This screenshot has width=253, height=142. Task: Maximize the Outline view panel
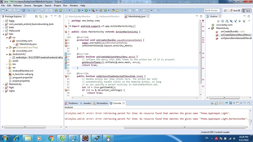pyautogui.click(x=249, y=16)
